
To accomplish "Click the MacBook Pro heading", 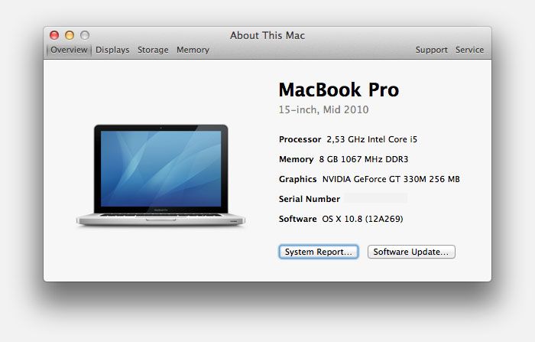I will pos(339,90).
